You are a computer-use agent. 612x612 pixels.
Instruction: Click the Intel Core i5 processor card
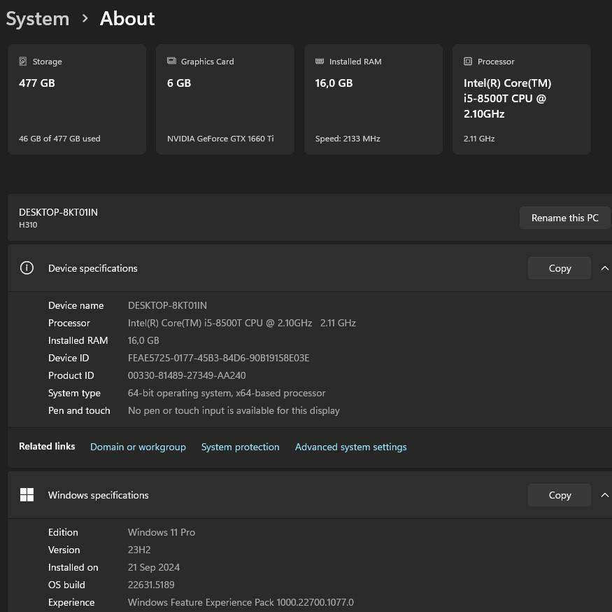521,99
